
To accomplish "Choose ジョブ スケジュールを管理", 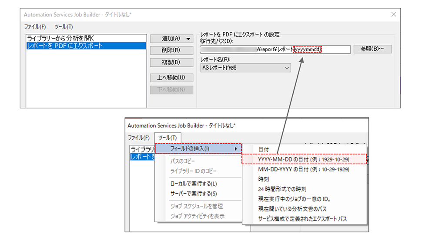I will (x=198, y=206).
